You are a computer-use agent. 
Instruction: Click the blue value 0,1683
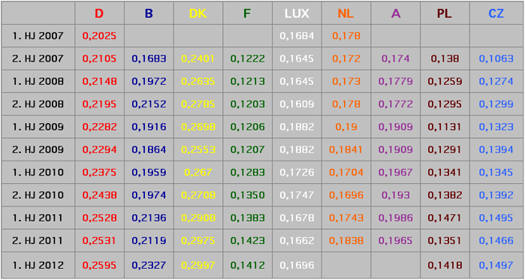point(149,59)
